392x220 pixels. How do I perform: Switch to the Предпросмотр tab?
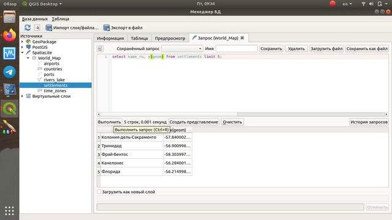[x=170, y=38]
